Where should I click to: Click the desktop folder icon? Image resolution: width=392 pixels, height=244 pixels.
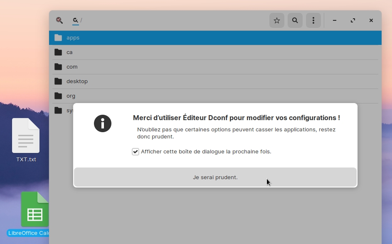point(58,81)
